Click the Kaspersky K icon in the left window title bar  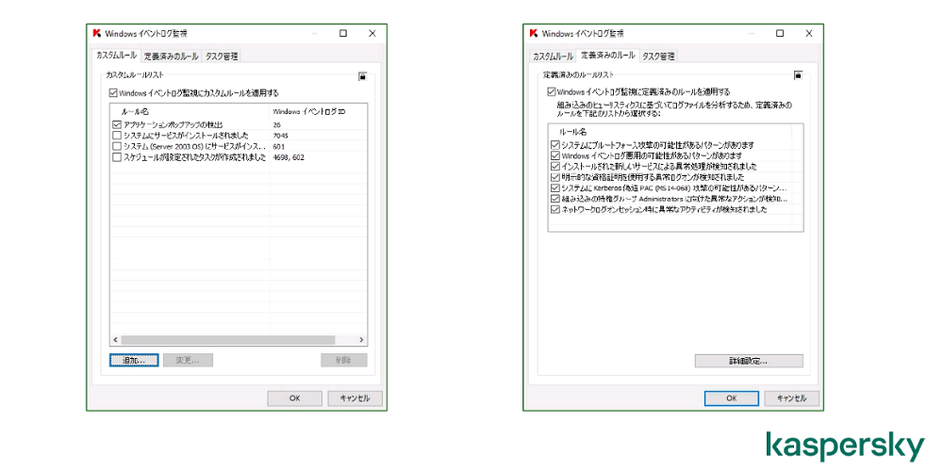tap(97, 33)
